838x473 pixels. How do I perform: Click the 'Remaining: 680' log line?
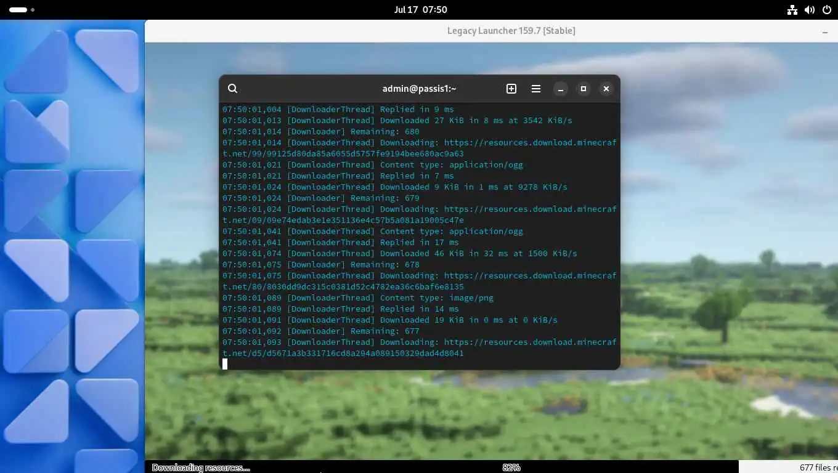pos(321,132)
